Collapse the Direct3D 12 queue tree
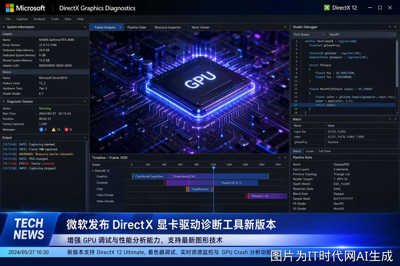The width and height of the screenshot is (400, 266). click(93, 171)
